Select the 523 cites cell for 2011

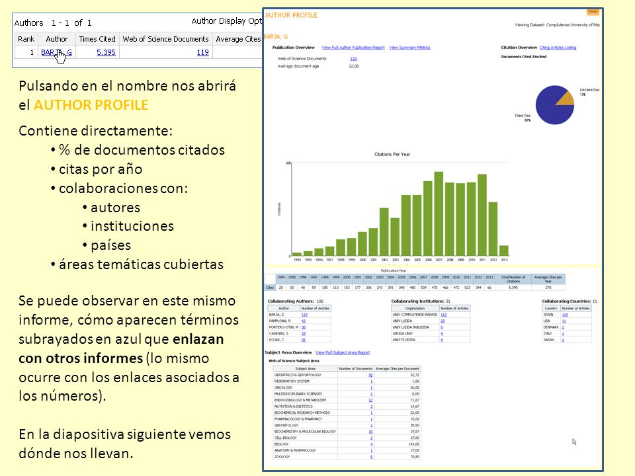[x=468, y=288]
